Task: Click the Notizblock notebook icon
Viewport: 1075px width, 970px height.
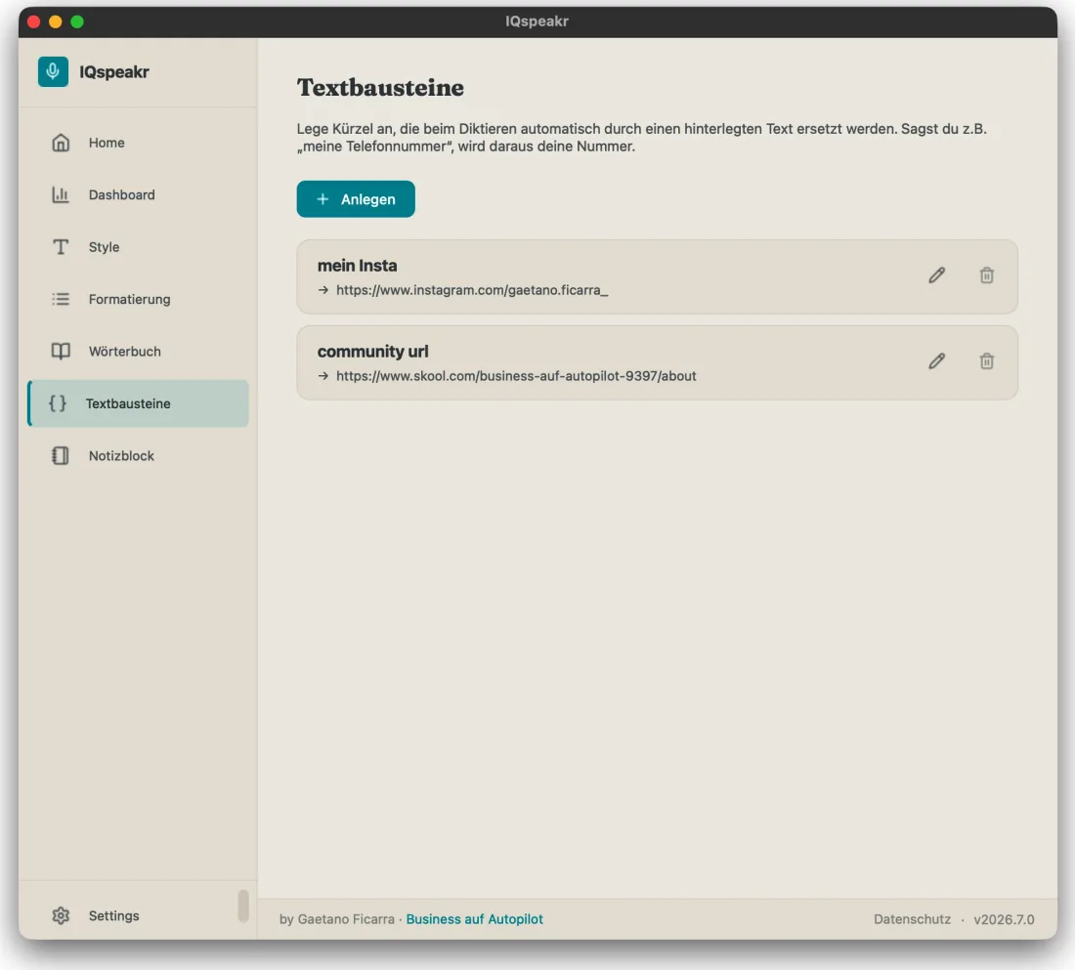Action: coord(61,455)
